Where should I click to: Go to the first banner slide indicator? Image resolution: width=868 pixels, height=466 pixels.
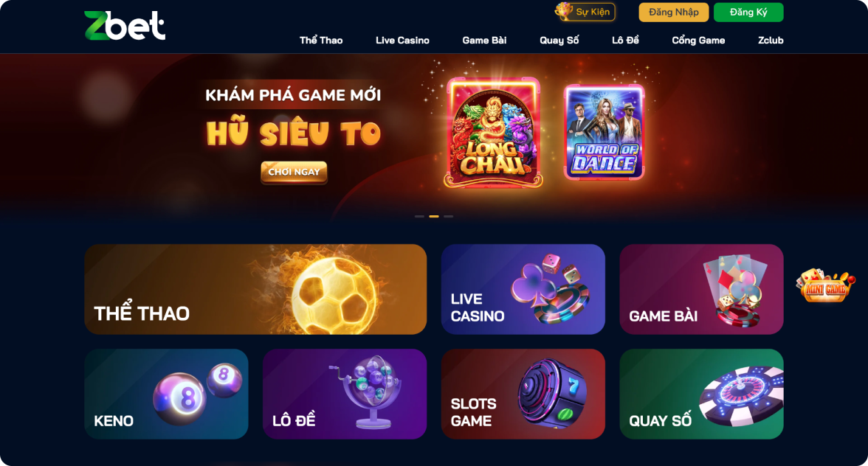click(x=419, y=216)
